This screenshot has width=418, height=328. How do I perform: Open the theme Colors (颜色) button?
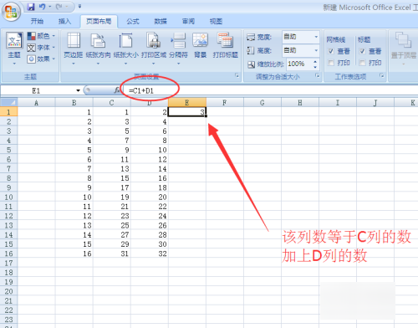41,36
